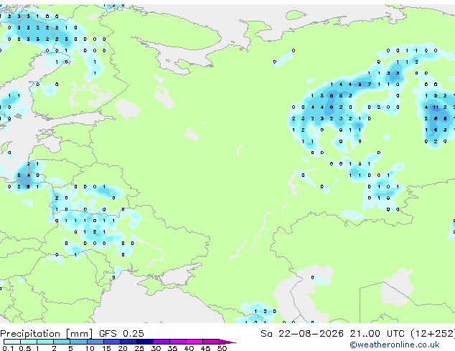
Task: Click the date '22-08-2026' in the timestamp
Action: tap(311, 334)
